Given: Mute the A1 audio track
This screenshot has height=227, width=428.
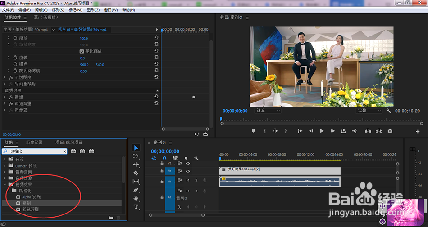Looking at the screenshot, I should point(188,180).
